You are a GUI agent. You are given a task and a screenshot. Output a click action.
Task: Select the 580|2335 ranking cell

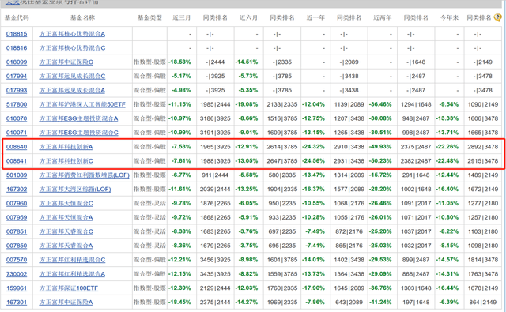pyautogui.click(x=282, y=175)
